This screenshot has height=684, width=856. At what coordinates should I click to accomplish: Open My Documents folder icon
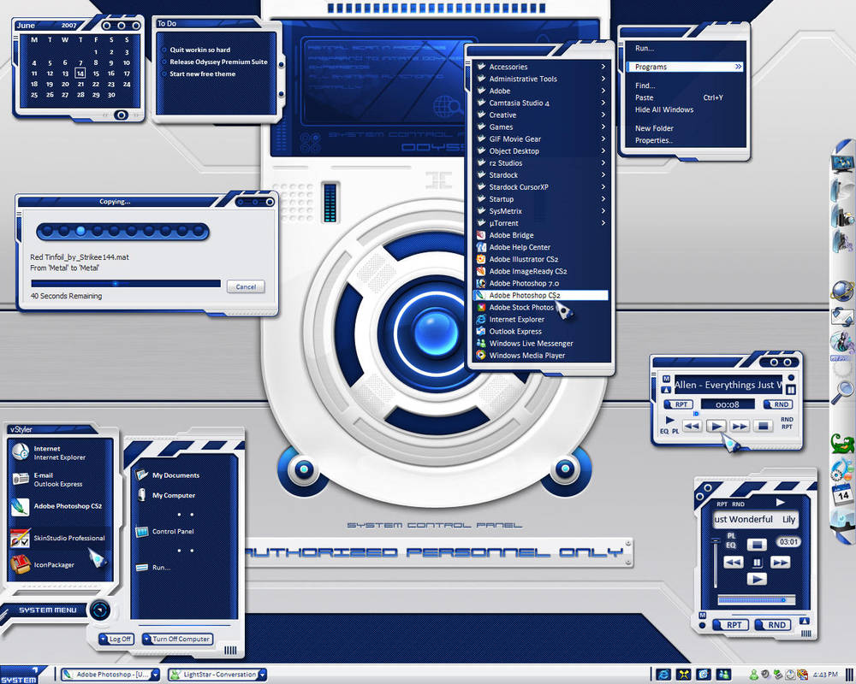pyautogui.click(x=142, y=475)
